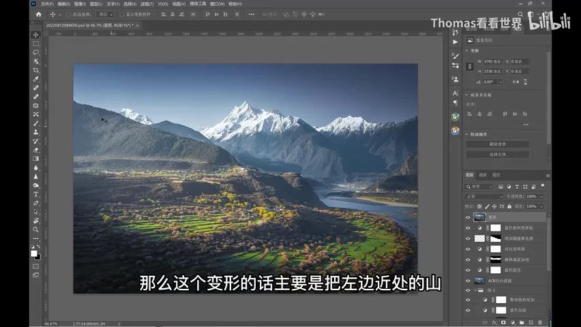Select the Brush tool
This screenshot has width=581, height=327.
36,123
